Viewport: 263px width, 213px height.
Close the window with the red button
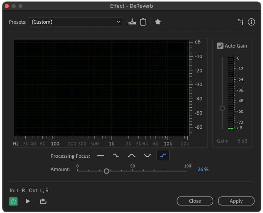7,6
